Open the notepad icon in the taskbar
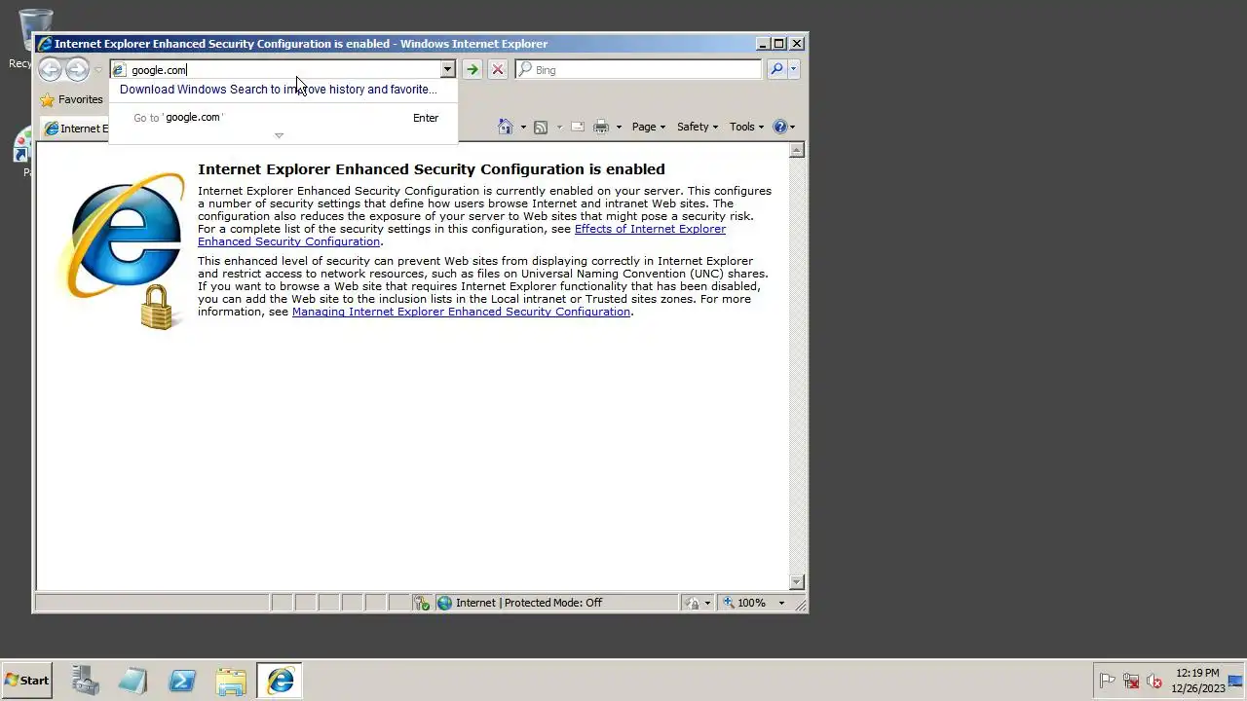1247x701 pixels. click(x=133, y=681)
